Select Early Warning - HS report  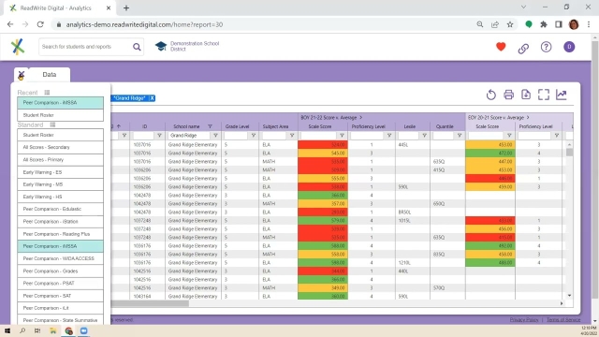[60, 197]
